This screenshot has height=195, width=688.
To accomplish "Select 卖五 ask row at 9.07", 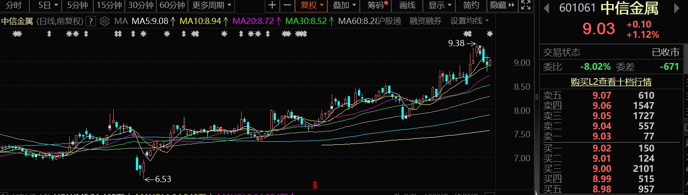I will click(611, 95).
